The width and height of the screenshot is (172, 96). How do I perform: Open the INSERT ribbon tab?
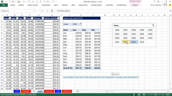(21, 5)
